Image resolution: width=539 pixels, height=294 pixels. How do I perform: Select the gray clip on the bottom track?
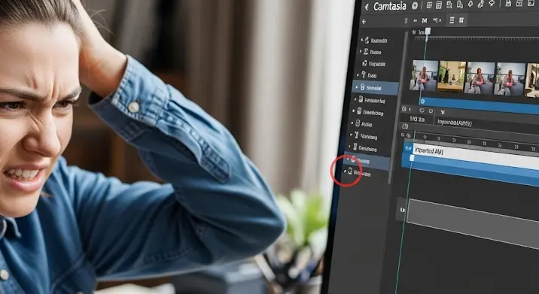pos(473,223)
